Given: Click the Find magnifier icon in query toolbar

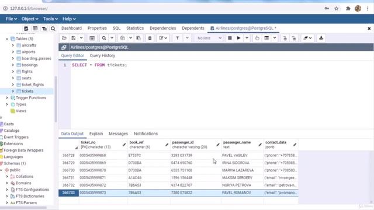Looking at the screenshot, I should click(104, 38).
